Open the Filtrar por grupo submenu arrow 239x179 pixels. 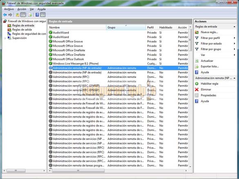(235, 49)
